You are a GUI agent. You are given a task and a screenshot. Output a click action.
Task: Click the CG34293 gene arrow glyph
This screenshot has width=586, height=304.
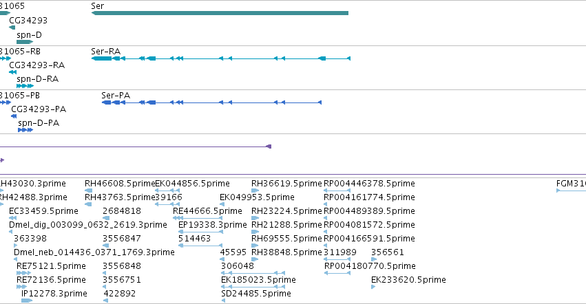click(x=12, y=28)
